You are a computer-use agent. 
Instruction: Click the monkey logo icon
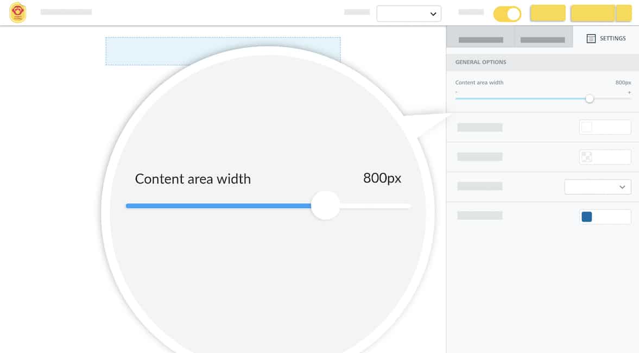coord(17,12)
